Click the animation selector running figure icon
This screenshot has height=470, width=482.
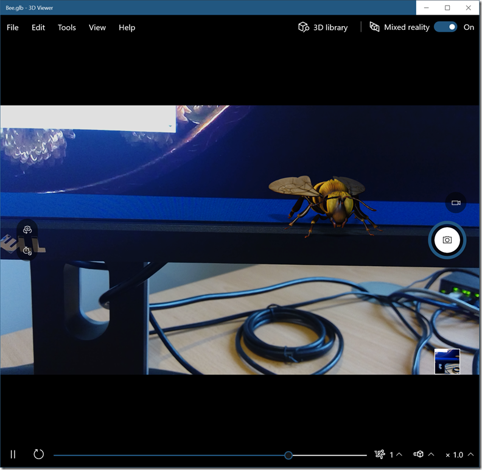pos(379,454)
